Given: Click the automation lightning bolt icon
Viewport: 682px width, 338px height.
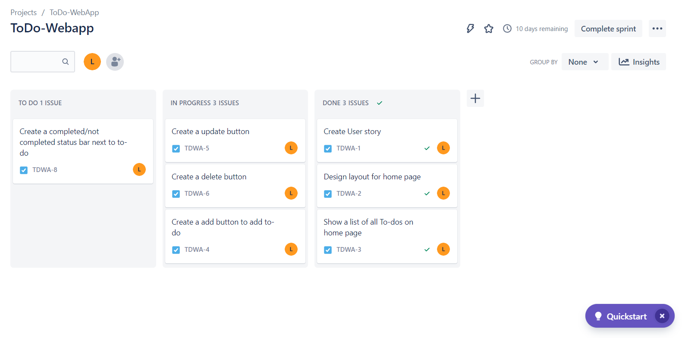Looking at the screenshot, I should (x=470, y=28).
